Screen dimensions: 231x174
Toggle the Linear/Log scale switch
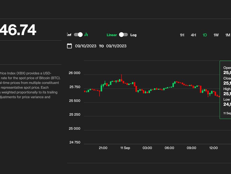[123, 35]
